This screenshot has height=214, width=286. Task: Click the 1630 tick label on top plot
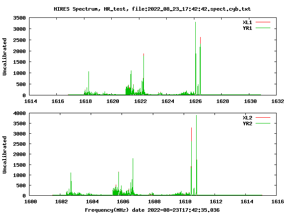point(250,101)
